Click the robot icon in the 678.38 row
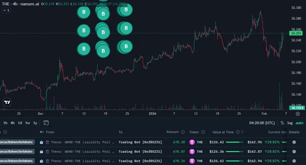The width and height of the screenshot is (306, 165). [41, 142]
